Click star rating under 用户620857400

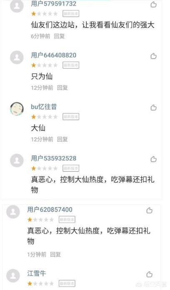click(x=40, y=220)
